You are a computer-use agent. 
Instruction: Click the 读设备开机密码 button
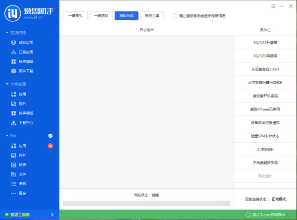coord(264,96)
